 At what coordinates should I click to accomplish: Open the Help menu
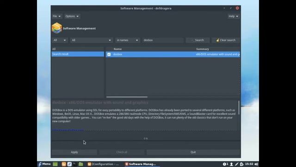click(233, 16)
